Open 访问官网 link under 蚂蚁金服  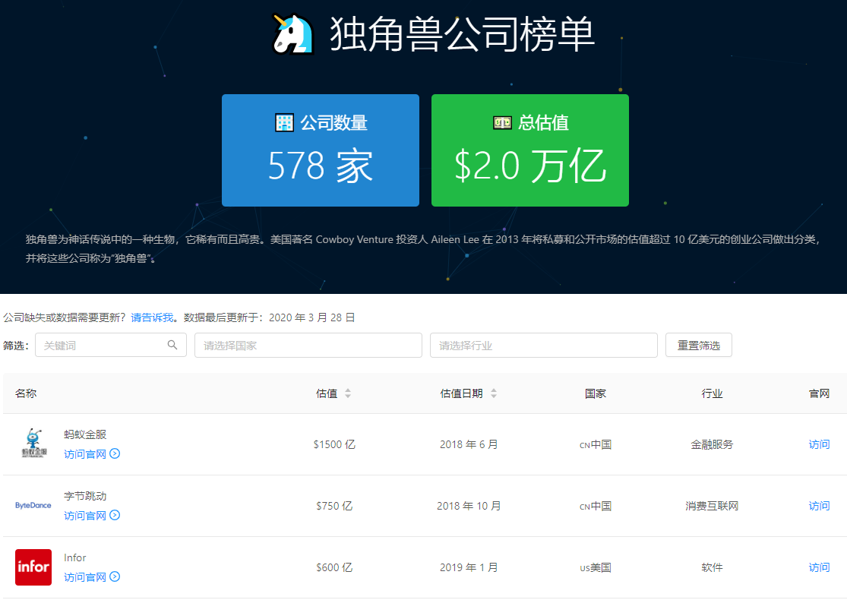[x=85, y=454]
